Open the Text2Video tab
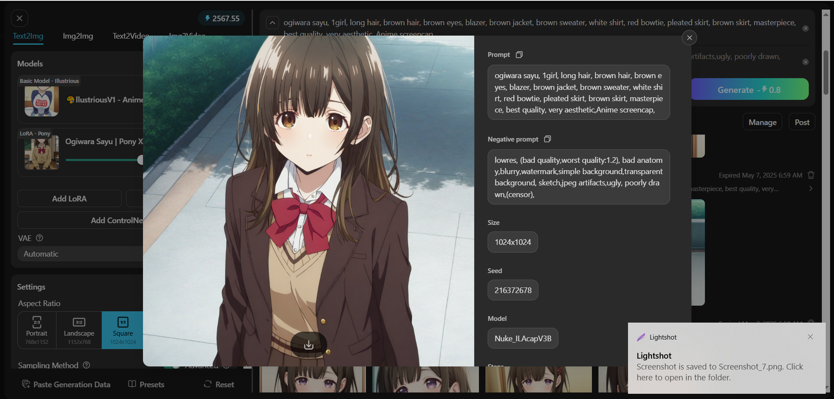Image resolution: width=834 pixels, height=399 pixels. click(x=130, y=36)
